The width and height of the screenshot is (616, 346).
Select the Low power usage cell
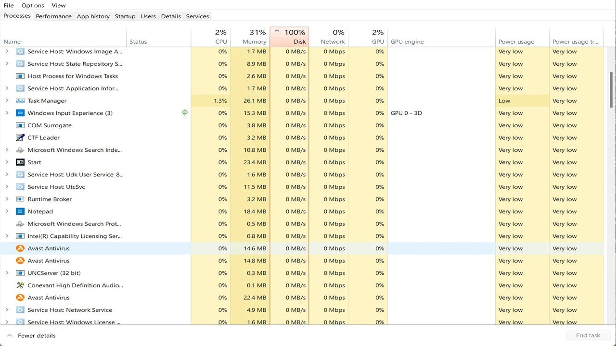click(x=522, y=101)
